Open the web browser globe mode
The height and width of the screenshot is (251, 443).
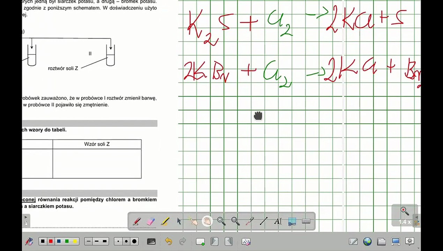[x=367, y=241]
